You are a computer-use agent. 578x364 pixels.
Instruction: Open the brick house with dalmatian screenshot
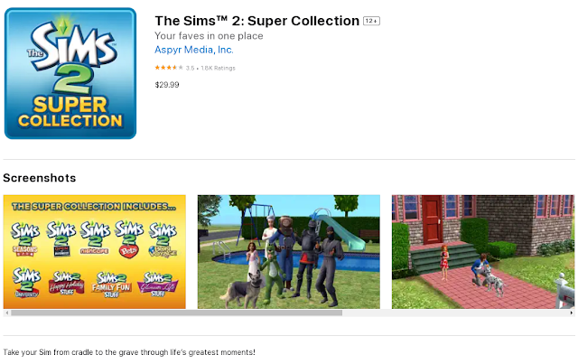483,252
